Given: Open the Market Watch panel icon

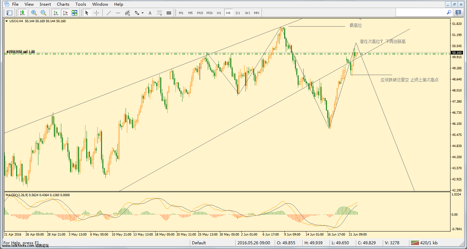Looking at the screenshot, I should [x=9, y=13].
